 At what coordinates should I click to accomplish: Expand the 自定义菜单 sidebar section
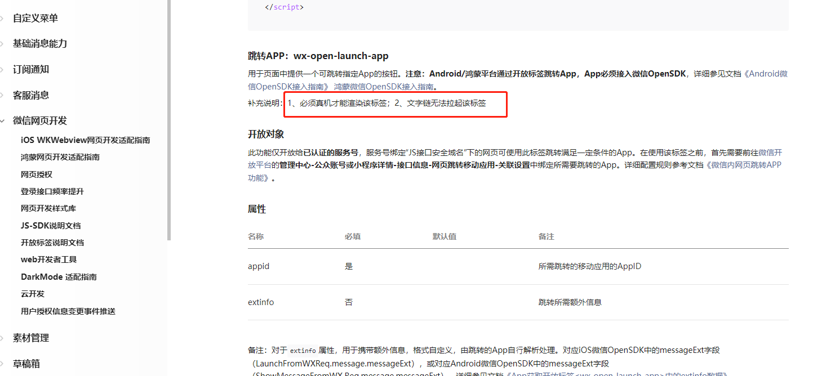pyautogui.click(x=35, y=18)
